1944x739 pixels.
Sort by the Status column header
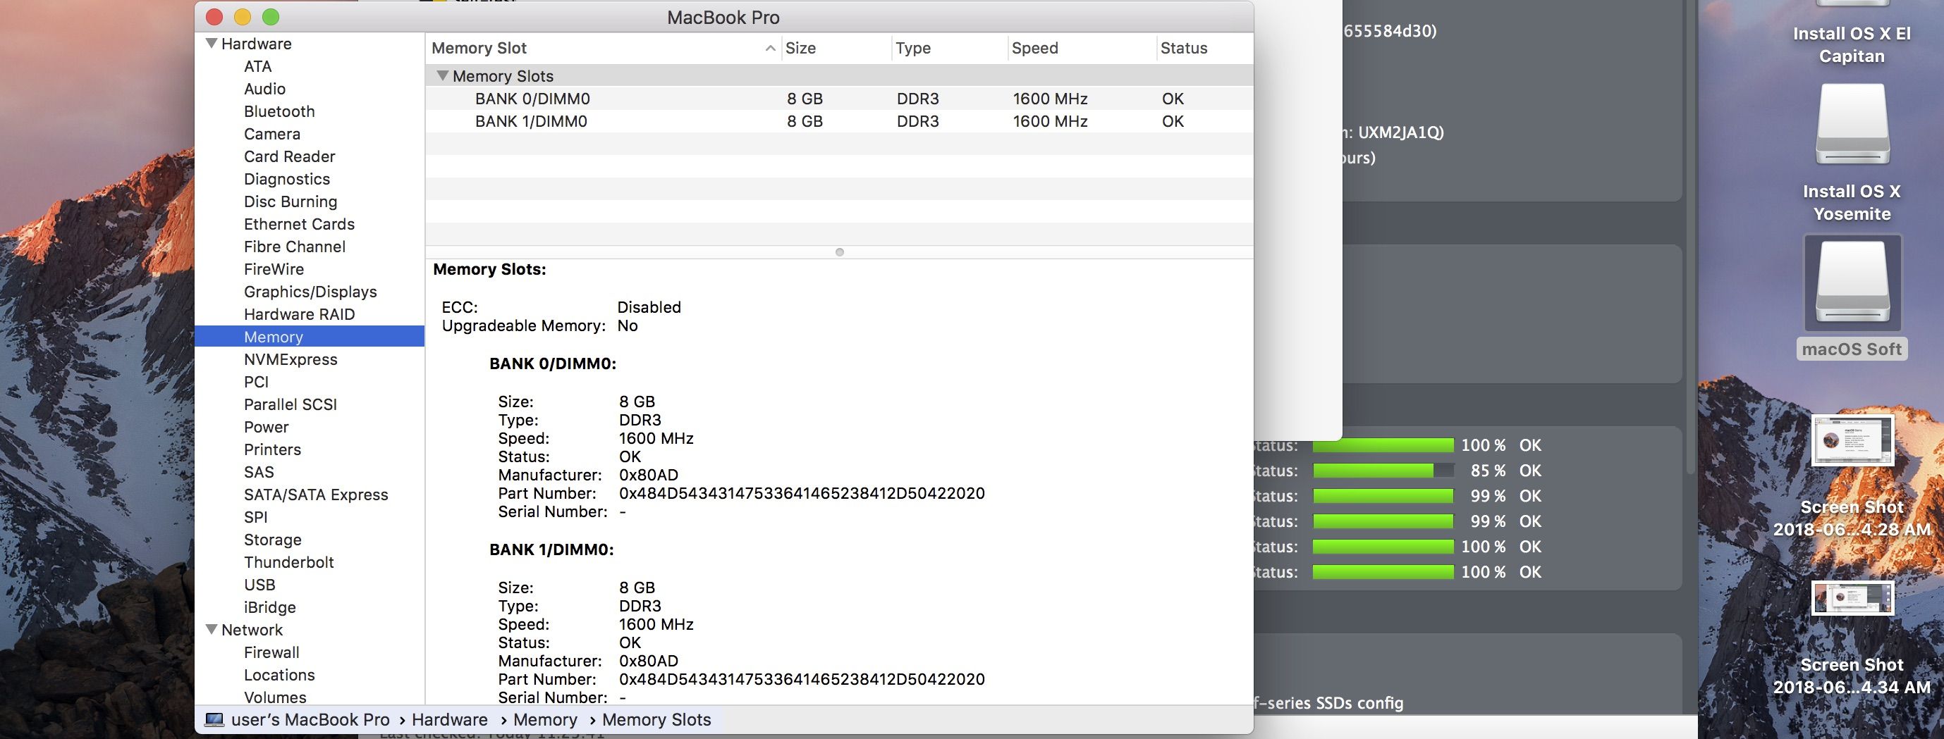pos(1204,49)
